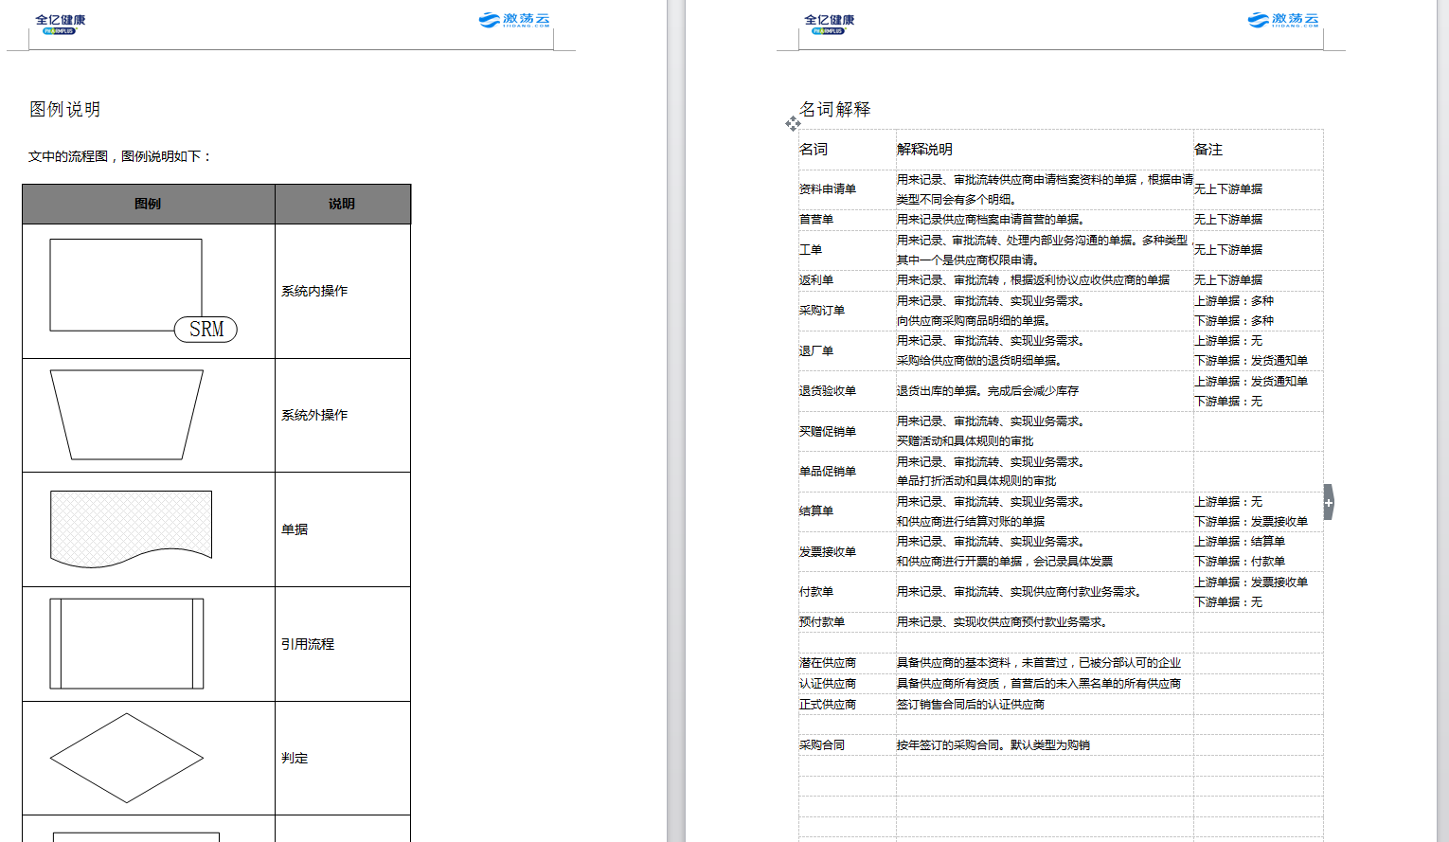Click the 全亿健康 logo on right page header
The width and height of the screenshot is (1449, 842).
pos(830,24)
